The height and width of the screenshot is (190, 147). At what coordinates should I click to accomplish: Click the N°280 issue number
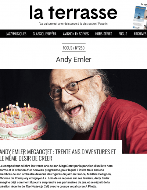pos(80,48)
